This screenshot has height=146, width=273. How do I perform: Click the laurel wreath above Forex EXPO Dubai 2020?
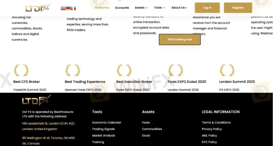(176, 70)
